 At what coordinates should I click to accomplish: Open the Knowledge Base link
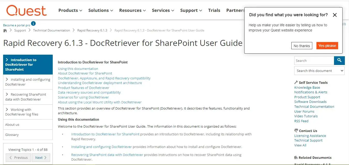click(307, 87)
